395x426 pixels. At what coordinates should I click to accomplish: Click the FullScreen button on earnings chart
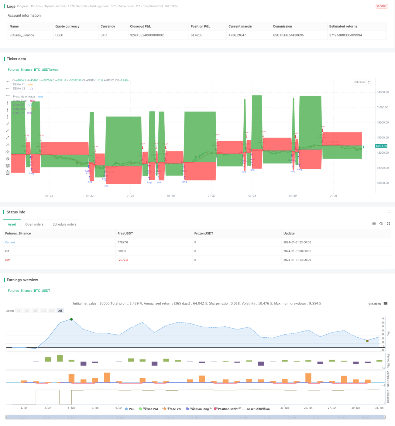(374, 304)
